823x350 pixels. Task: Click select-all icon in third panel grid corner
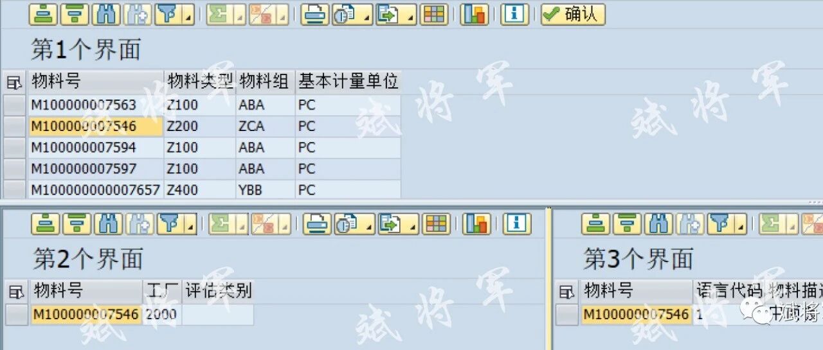566,292
